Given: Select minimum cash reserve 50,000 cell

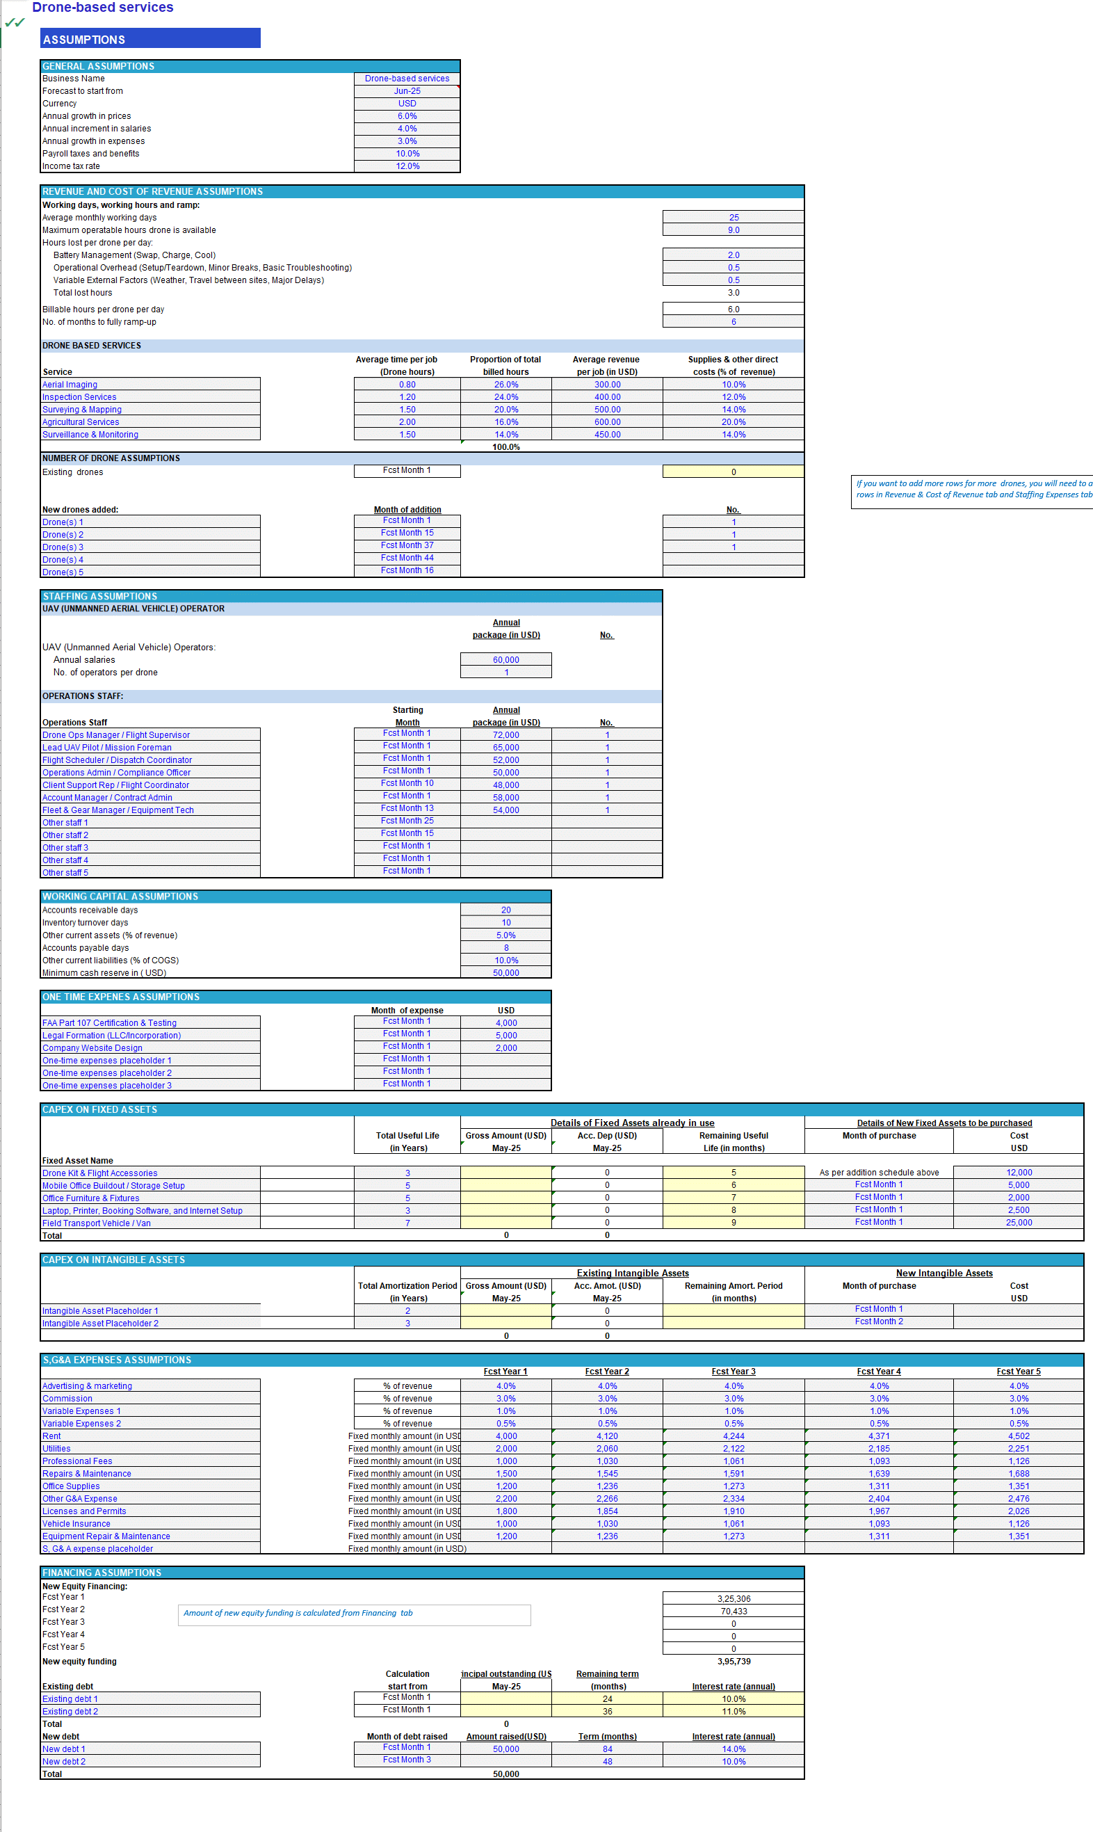Looking at the screenshot, I should point(506,973).
